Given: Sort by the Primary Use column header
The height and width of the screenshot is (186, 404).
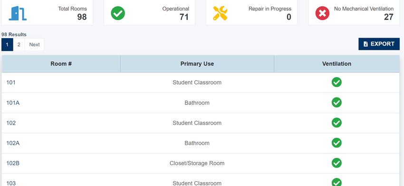Looking at the screenshot, I should tap(197, 64).
